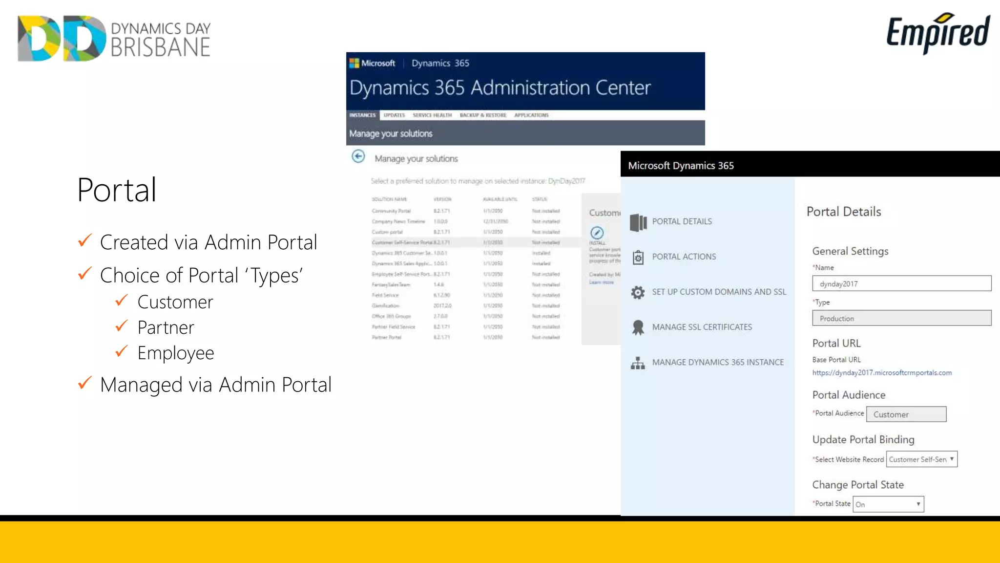Click the Portal Details heading
Screen dimensions: 1000x563
(x=844, y=212)
